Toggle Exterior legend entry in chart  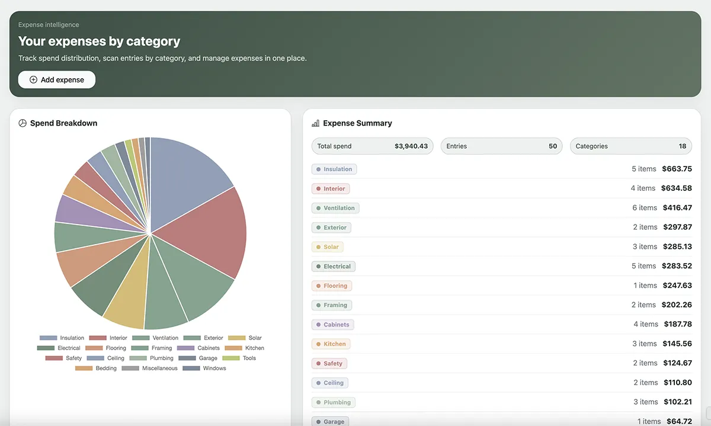pyautogui.click(x=203, y=338)
